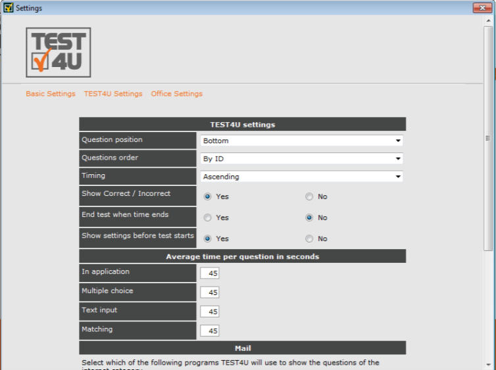Click the 'Average time per question in seconds' header
The image size is (496, 370).
coord(243,256)
